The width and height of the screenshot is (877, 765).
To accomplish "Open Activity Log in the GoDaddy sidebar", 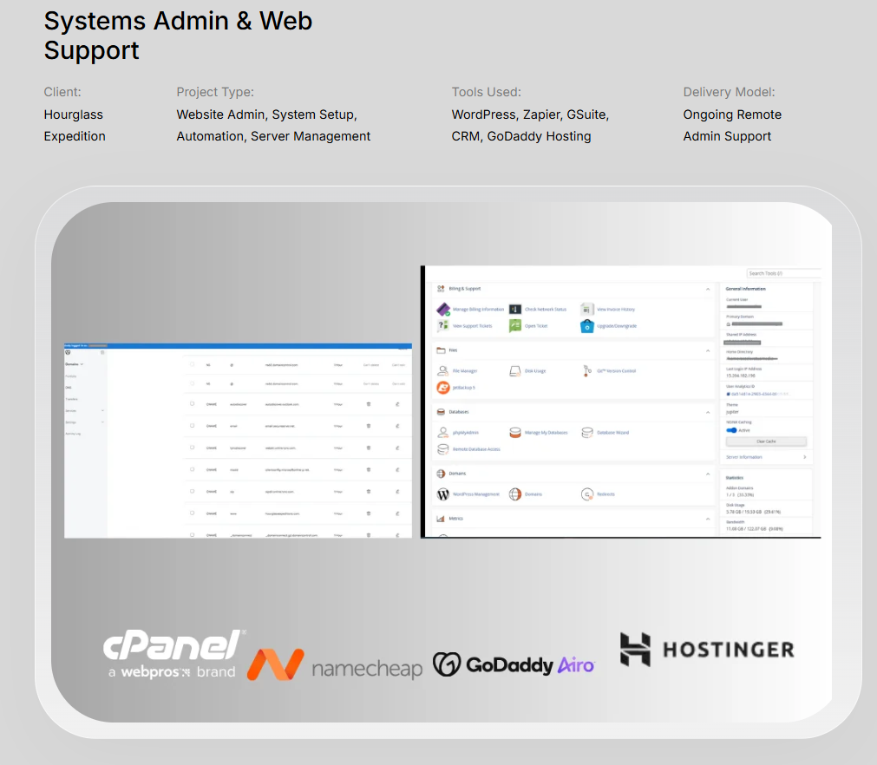I will (x=73, y=434).
